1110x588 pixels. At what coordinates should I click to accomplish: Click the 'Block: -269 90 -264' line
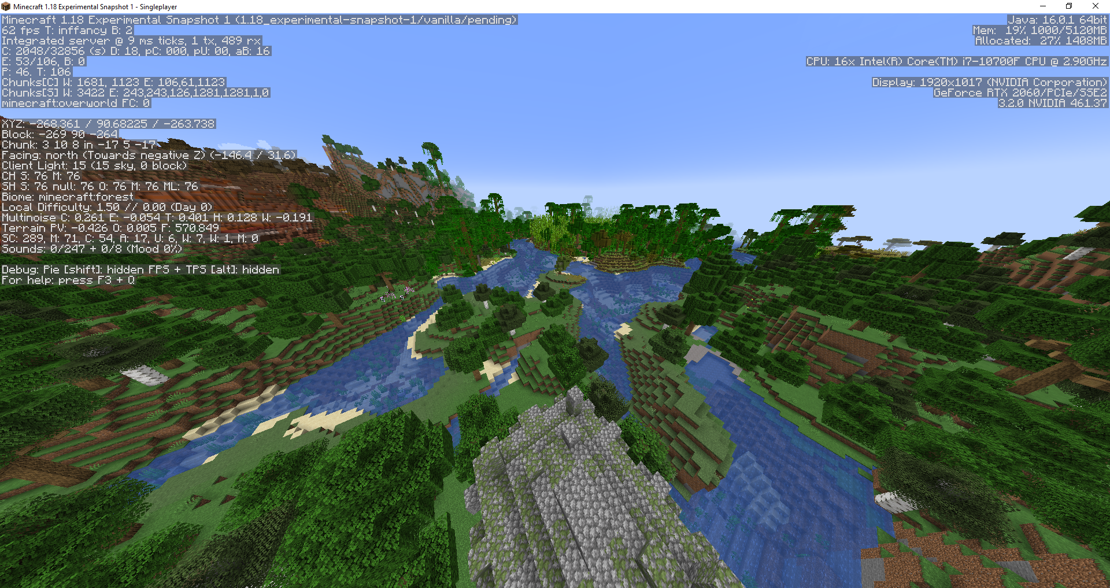tap(60, 135)
